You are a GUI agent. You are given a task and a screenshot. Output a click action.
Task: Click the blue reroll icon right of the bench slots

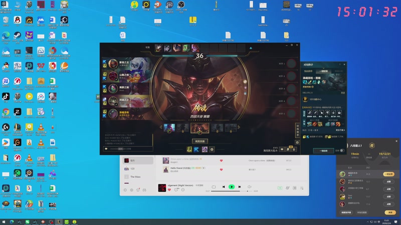tap(251, 48)
